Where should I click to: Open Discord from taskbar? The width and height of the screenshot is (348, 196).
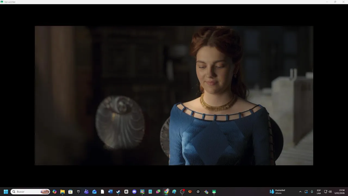[x=134, y=192]
